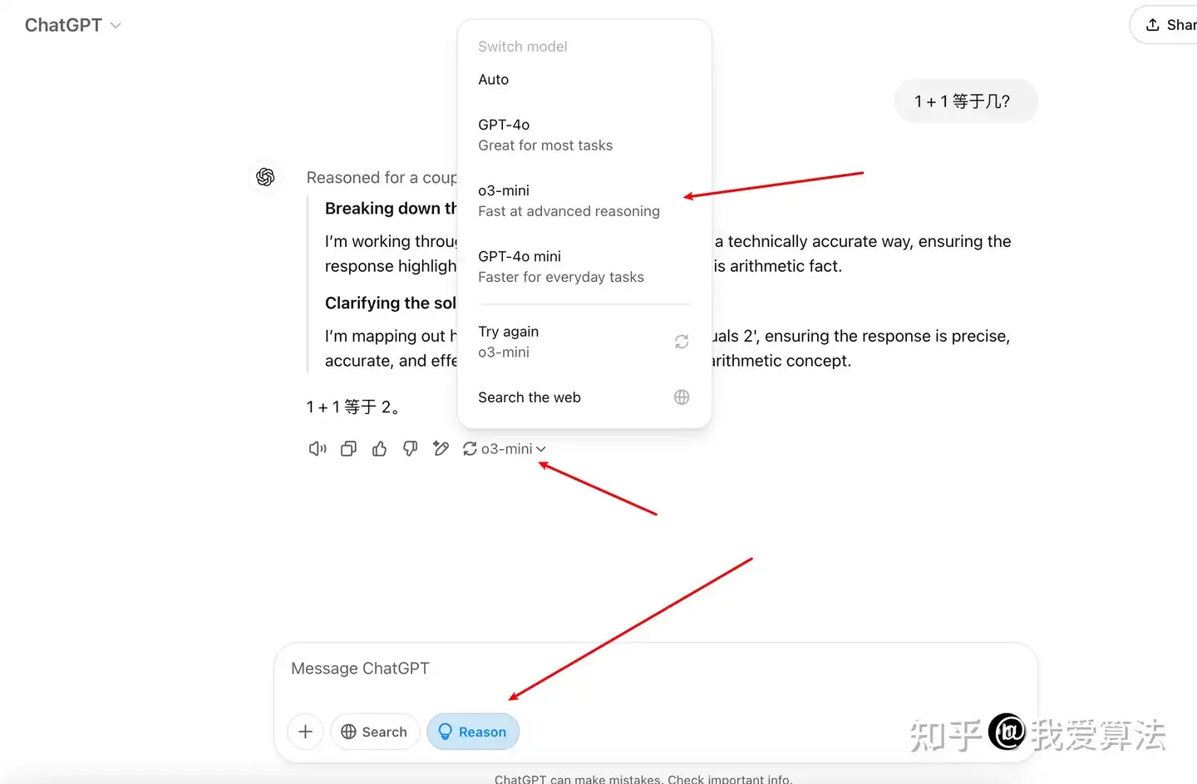Click the plus attach button in the message box
The width and height of the screenshot is (1197, 784).
(305, 732)
